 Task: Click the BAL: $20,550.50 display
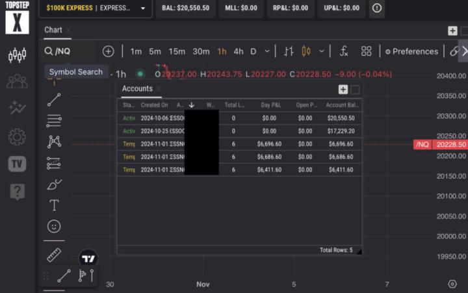click(185, 8)
